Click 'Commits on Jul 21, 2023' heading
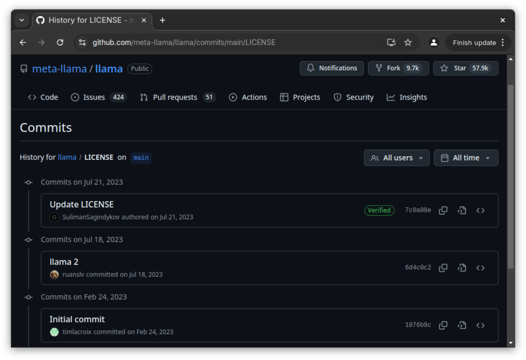Image resolution: width=526 pixels, height=360 pixels. tap(82, 182)
